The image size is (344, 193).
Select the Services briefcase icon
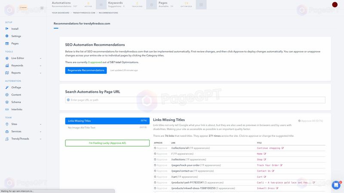pyautogui.click(x=7, y=132)
